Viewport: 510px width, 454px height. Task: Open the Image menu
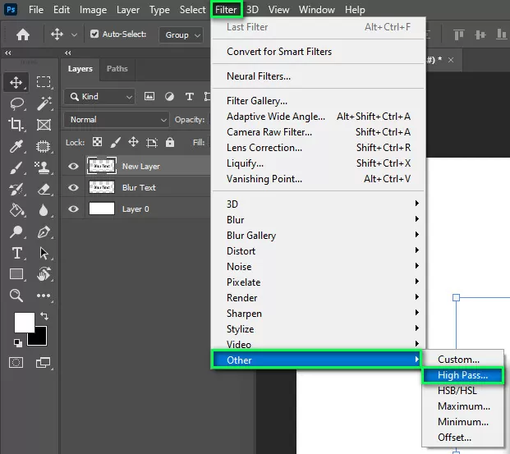93,10
